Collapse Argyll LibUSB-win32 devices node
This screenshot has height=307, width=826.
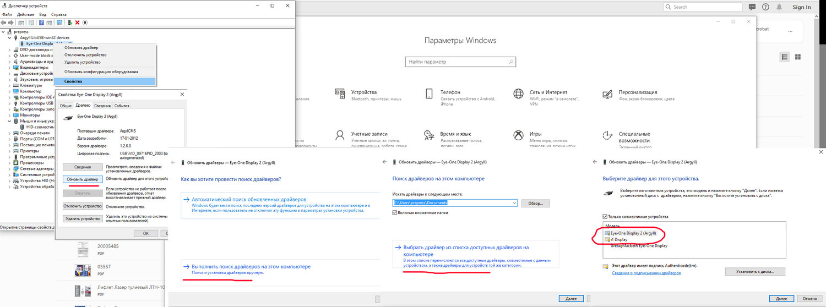tap(9, 37)
